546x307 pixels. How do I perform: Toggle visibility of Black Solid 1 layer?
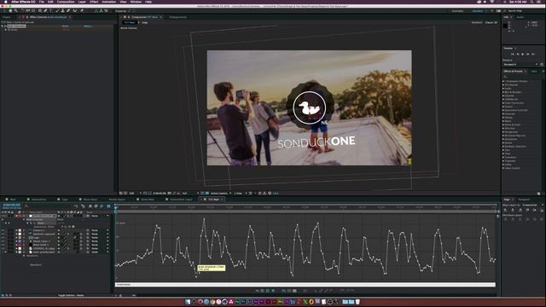pyautogui.click(x=3, y=245)
